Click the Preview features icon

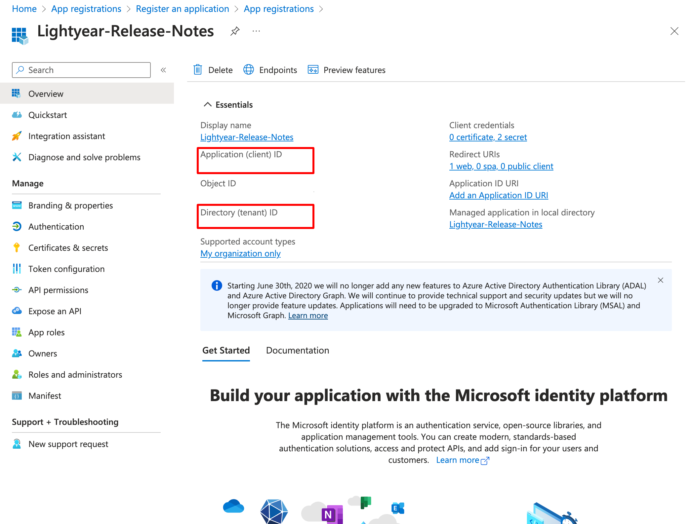(313, 70)
